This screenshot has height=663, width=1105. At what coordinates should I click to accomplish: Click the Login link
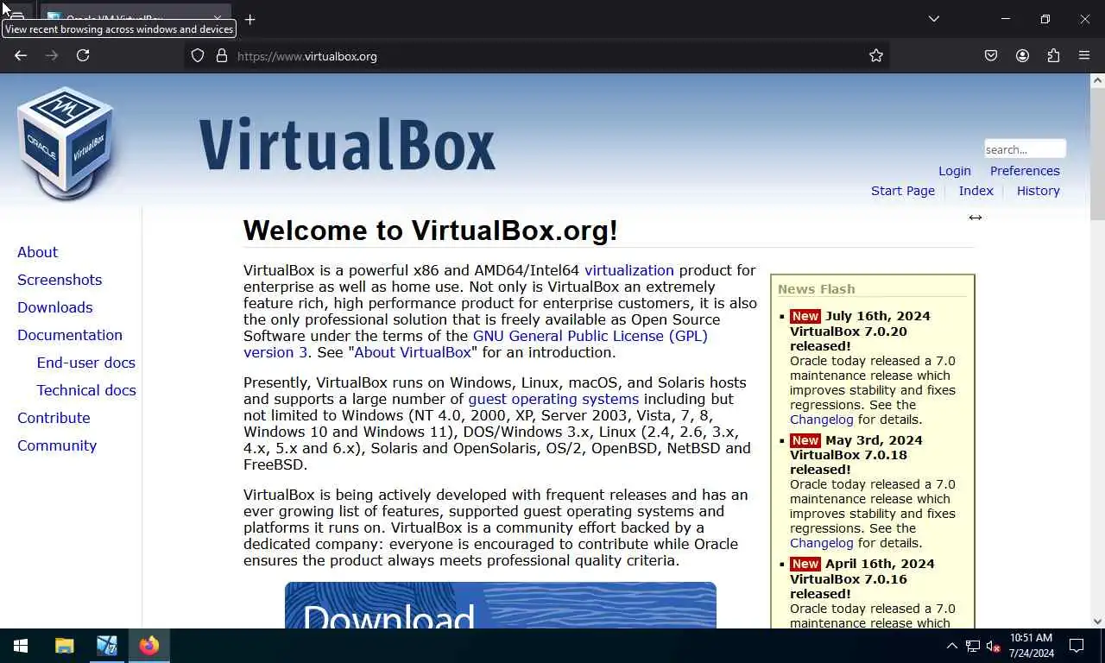(x=955, y=171)
